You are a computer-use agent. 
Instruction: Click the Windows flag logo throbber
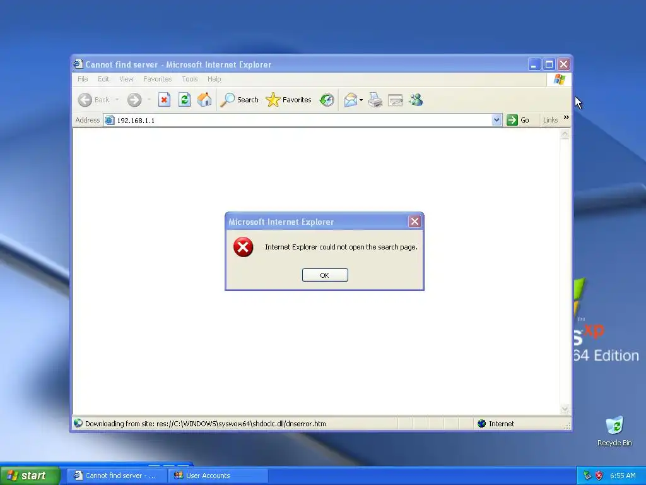pyautogui.click(x=559, y=79)
